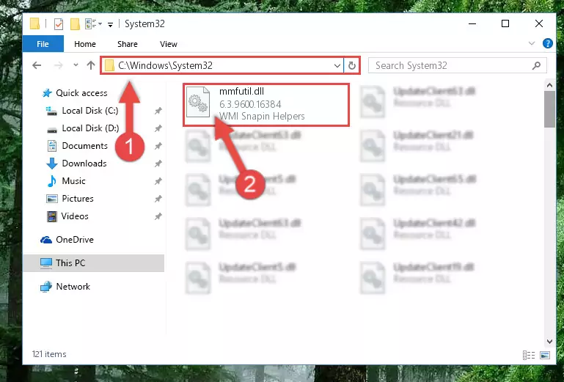Click the pin icon beside Downloads

(x=158, y=164)
